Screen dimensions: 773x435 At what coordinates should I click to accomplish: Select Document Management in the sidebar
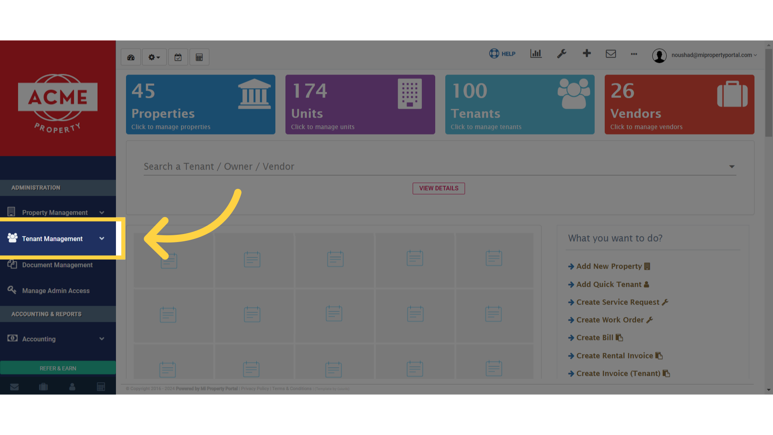pos(57,265)
